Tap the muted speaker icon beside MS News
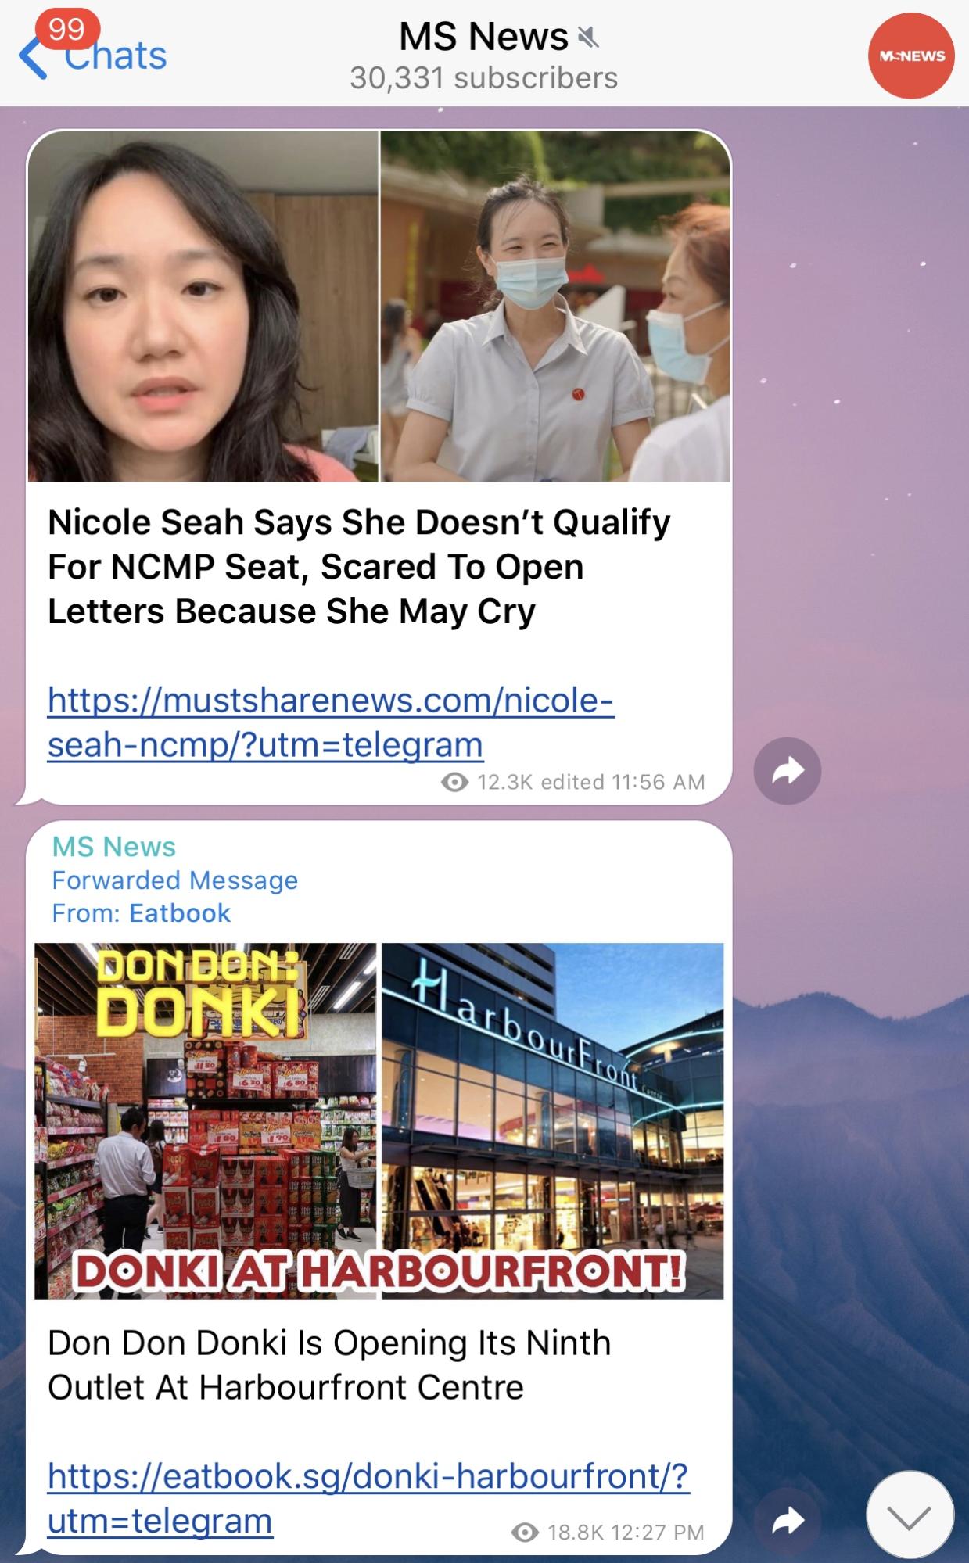This screenshot has width=969, height=1563. 587,37
